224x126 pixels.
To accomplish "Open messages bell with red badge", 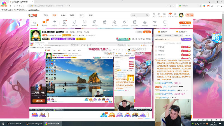I will 170,15.
